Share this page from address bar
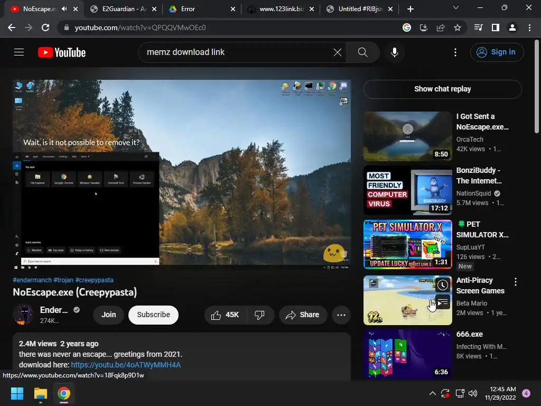Screen dimensions: 541x406 440,27
